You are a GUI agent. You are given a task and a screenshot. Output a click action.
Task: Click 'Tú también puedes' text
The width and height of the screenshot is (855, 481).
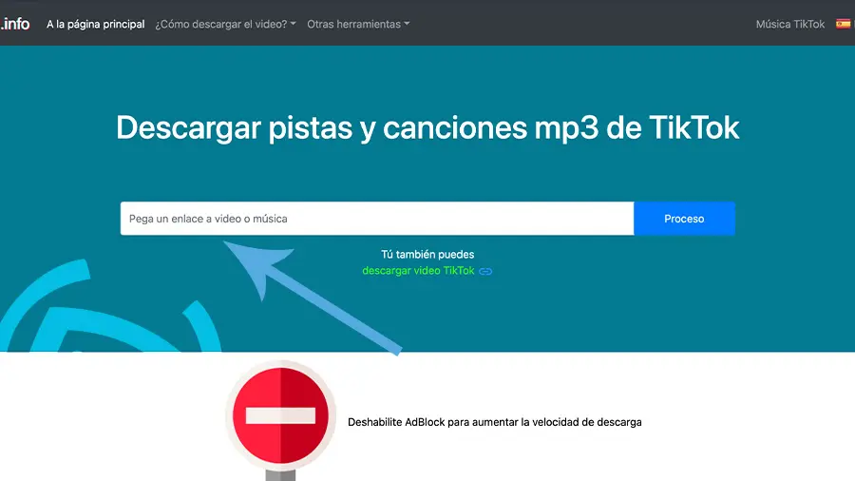tap(427, 254)
